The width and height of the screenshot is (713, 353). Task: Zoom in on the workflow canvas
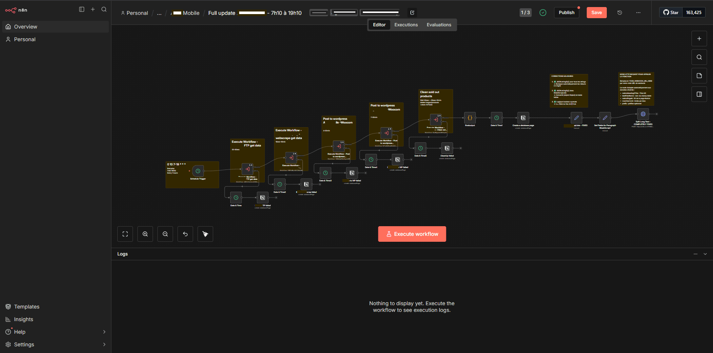(145, 234)
